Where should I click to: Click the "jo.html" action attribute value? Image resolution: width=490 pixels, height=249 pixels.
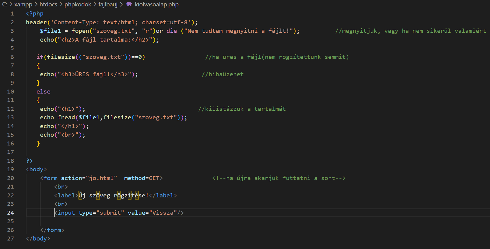(x=101, y=178)
